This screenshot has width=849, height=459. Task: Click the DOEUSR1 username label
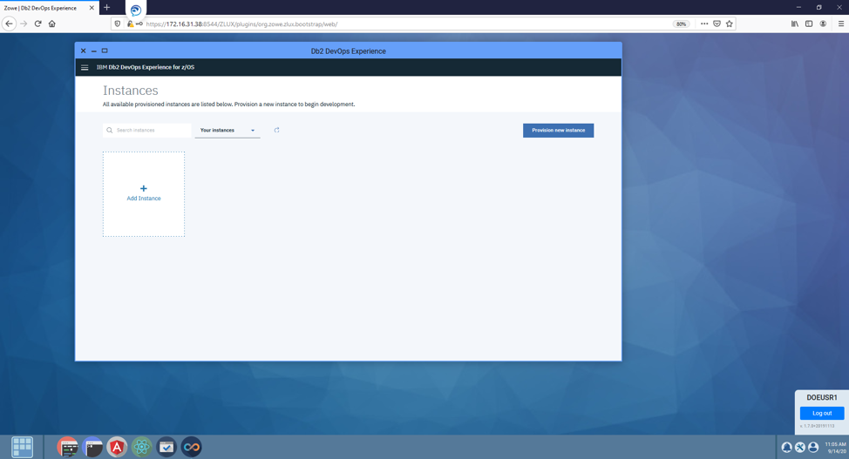pos(821,397)
